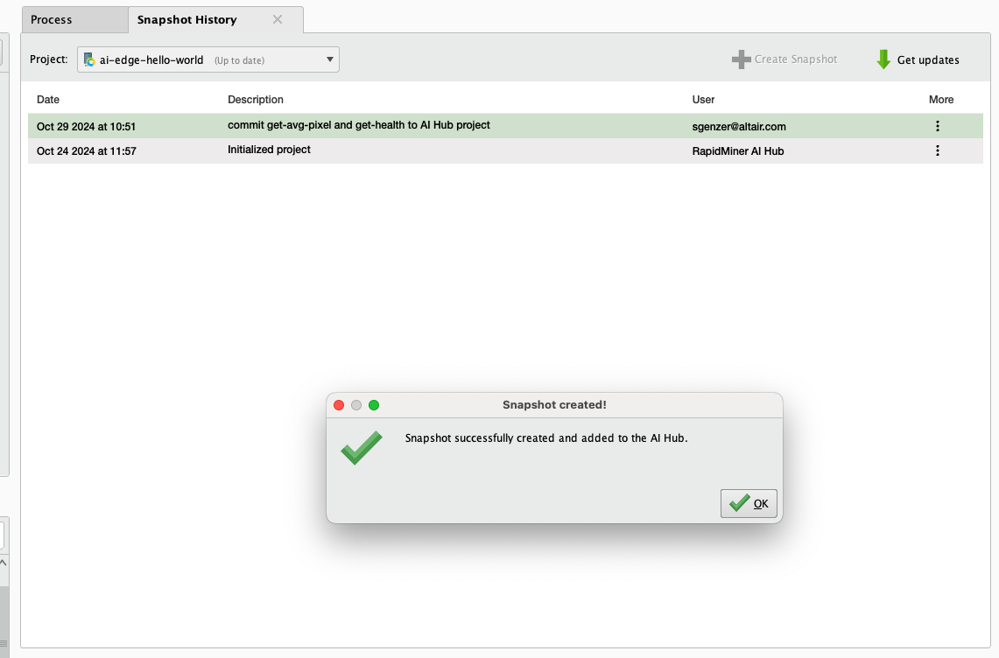
Task: Close the Snapshot created dialog with red button
Action: coord(339,405)
